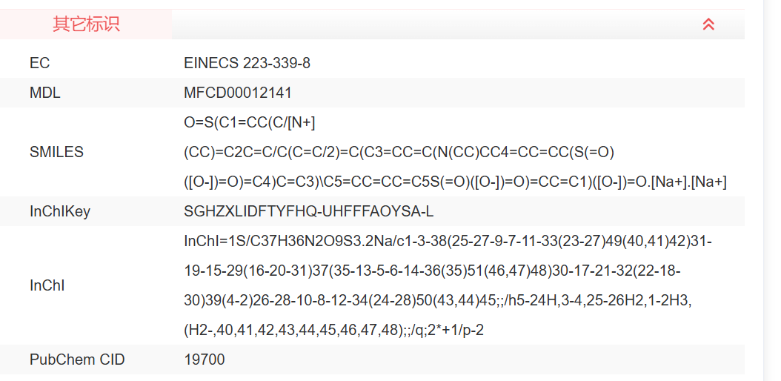This screenshot has height=381, width=781.
Task: Click the InChIKey value SGHZXLIDFTYFHQ-UHFFFAOYSA-L
Action: click(308, 211)
